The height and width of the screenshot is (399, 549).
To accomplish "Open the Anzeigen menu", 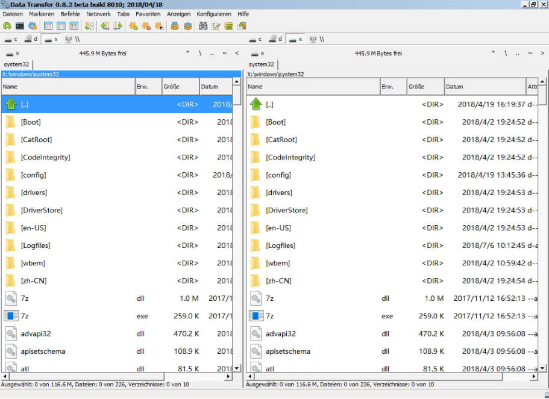I will pyautogui.click(x=178, y=14).
